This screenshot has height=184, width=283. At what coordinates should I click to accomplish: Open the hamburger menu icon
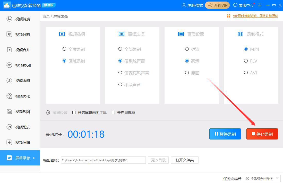[x=260, y=5]
